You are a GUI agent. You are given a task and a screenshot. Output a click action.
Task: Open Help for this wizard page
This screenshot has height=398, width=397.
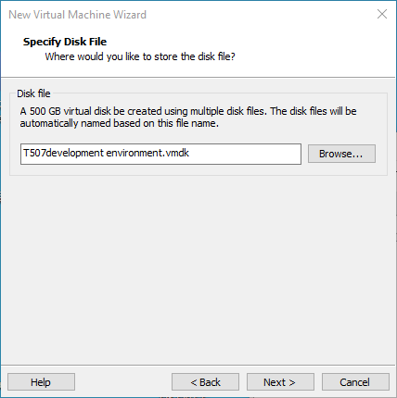click(x=41, y=382)
